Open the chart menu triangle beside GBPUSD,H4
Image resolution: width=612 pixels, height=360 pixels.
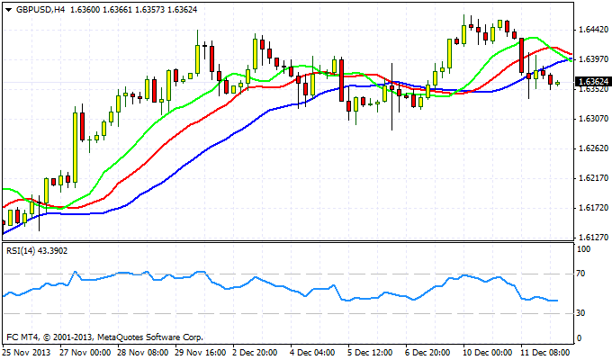tap(9, 10)
